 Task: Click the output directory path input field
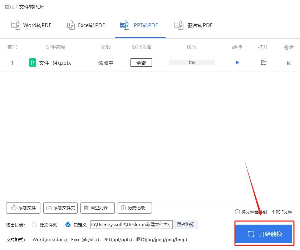pos(132,225)
